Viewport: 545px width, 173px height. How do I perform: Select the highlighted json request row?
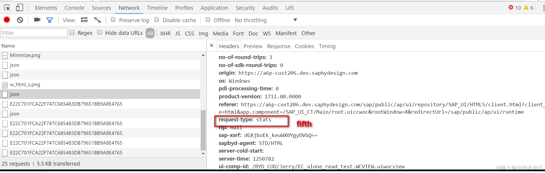click(100, 94)
